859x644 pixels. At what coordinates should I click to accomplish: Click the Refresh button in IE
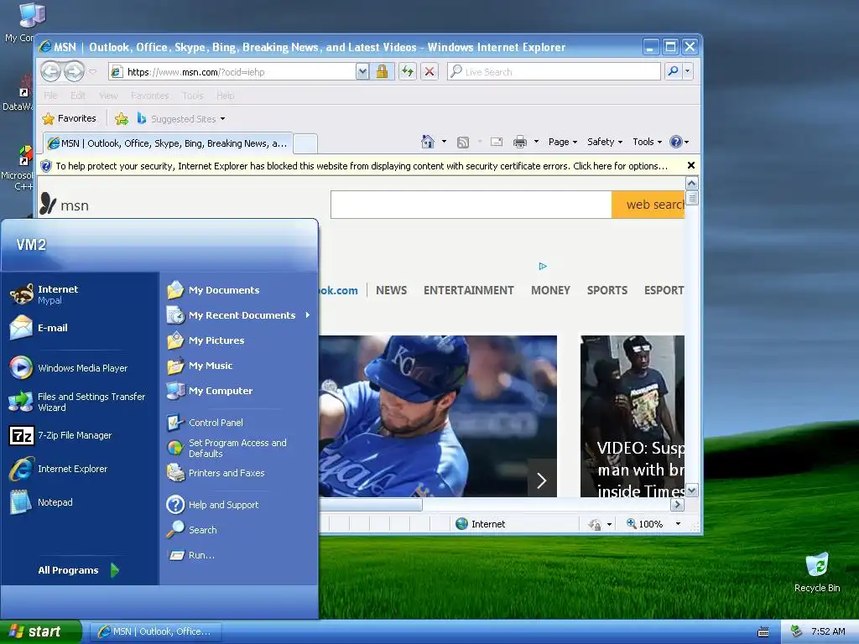click(x=407, y=72)
